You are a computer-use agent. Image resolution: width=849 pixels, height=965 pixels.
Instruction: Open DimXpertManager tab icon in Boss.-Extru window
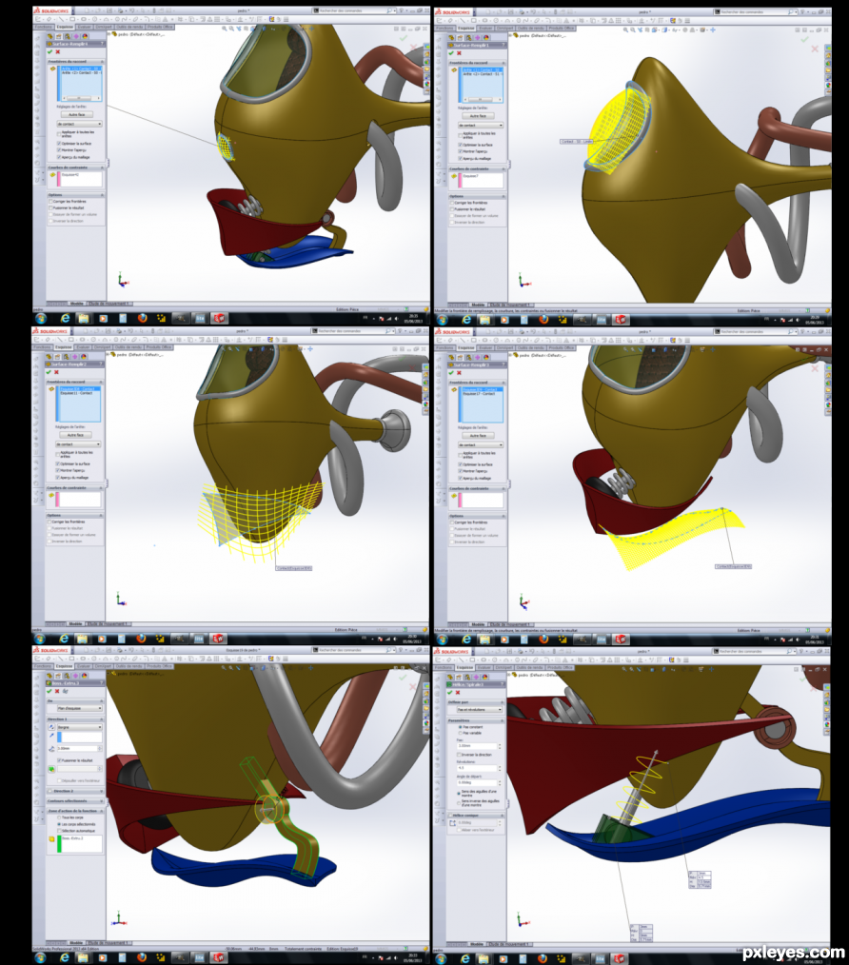click(x=76, y=676)
